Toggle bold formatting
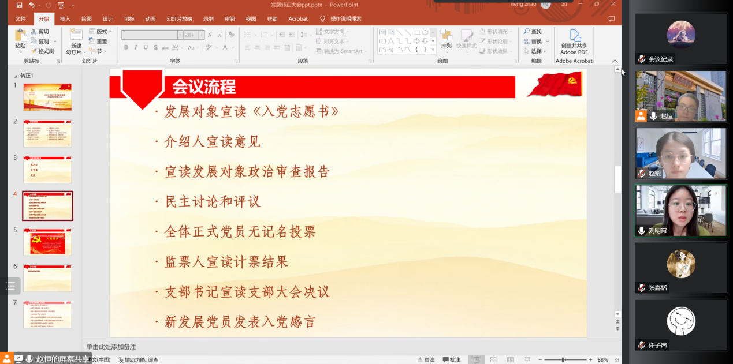733x364 pixels. click(125, 47)
